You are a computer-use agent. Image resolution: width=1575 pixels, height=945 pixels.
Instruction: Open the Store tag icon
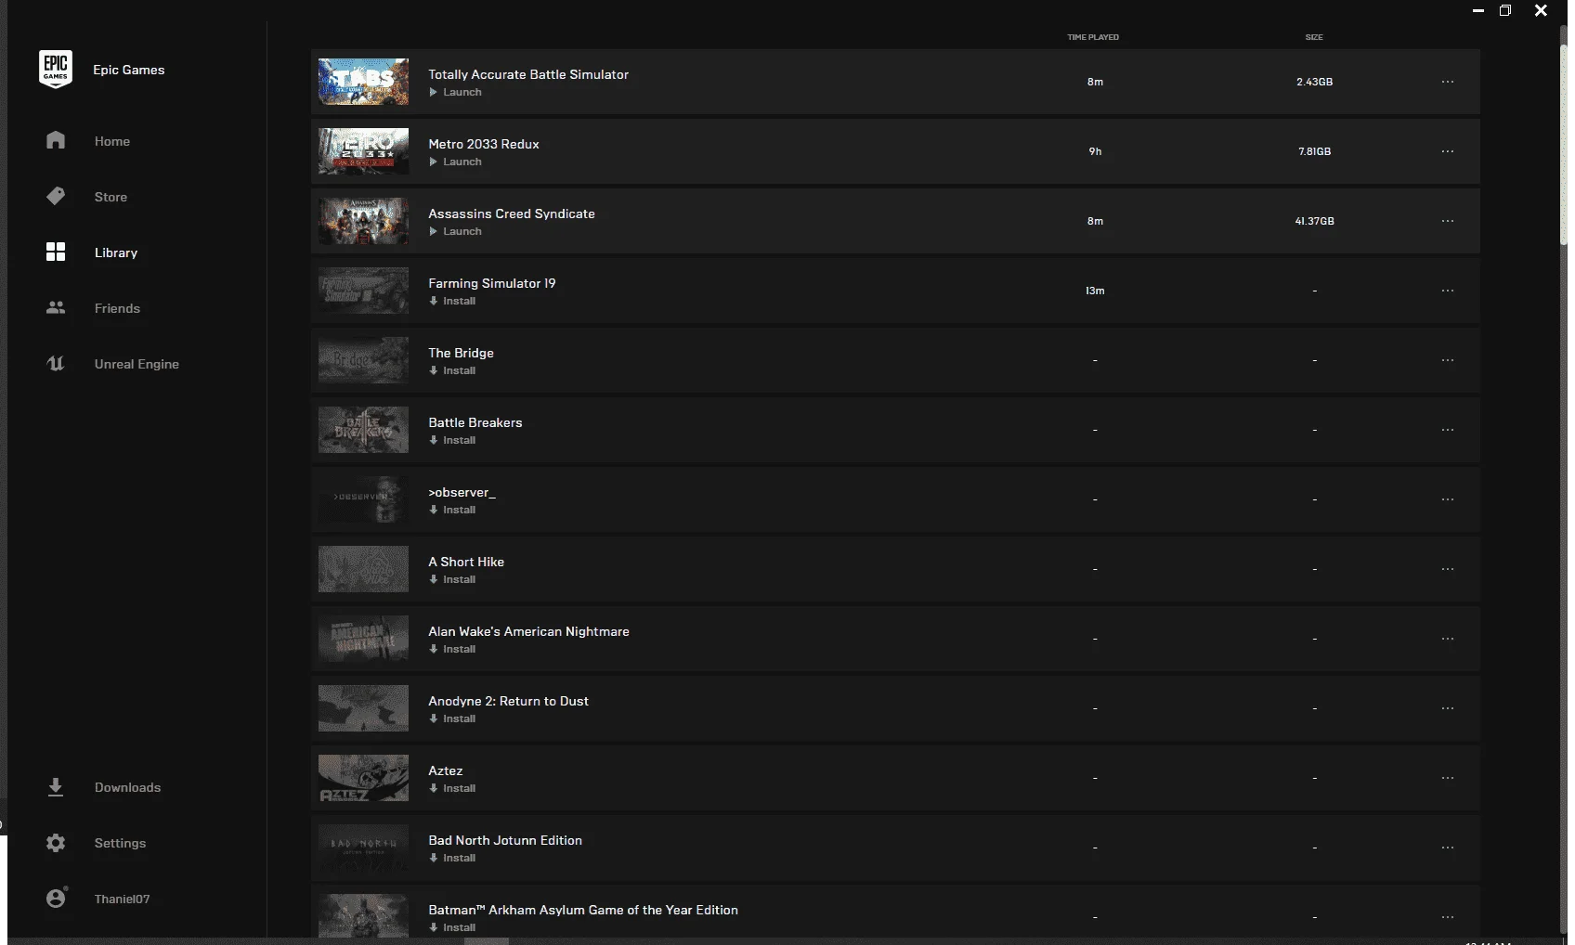(56, 196)
